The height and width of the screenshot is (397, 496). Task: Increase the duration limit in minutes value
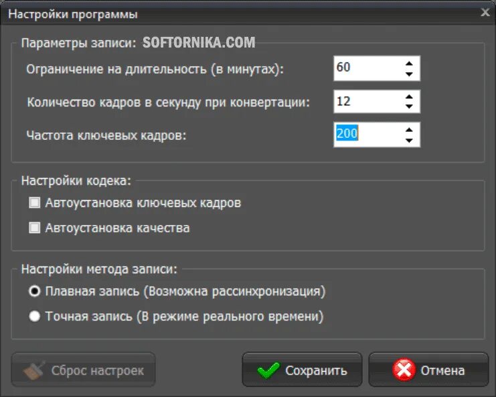point(409,64)
